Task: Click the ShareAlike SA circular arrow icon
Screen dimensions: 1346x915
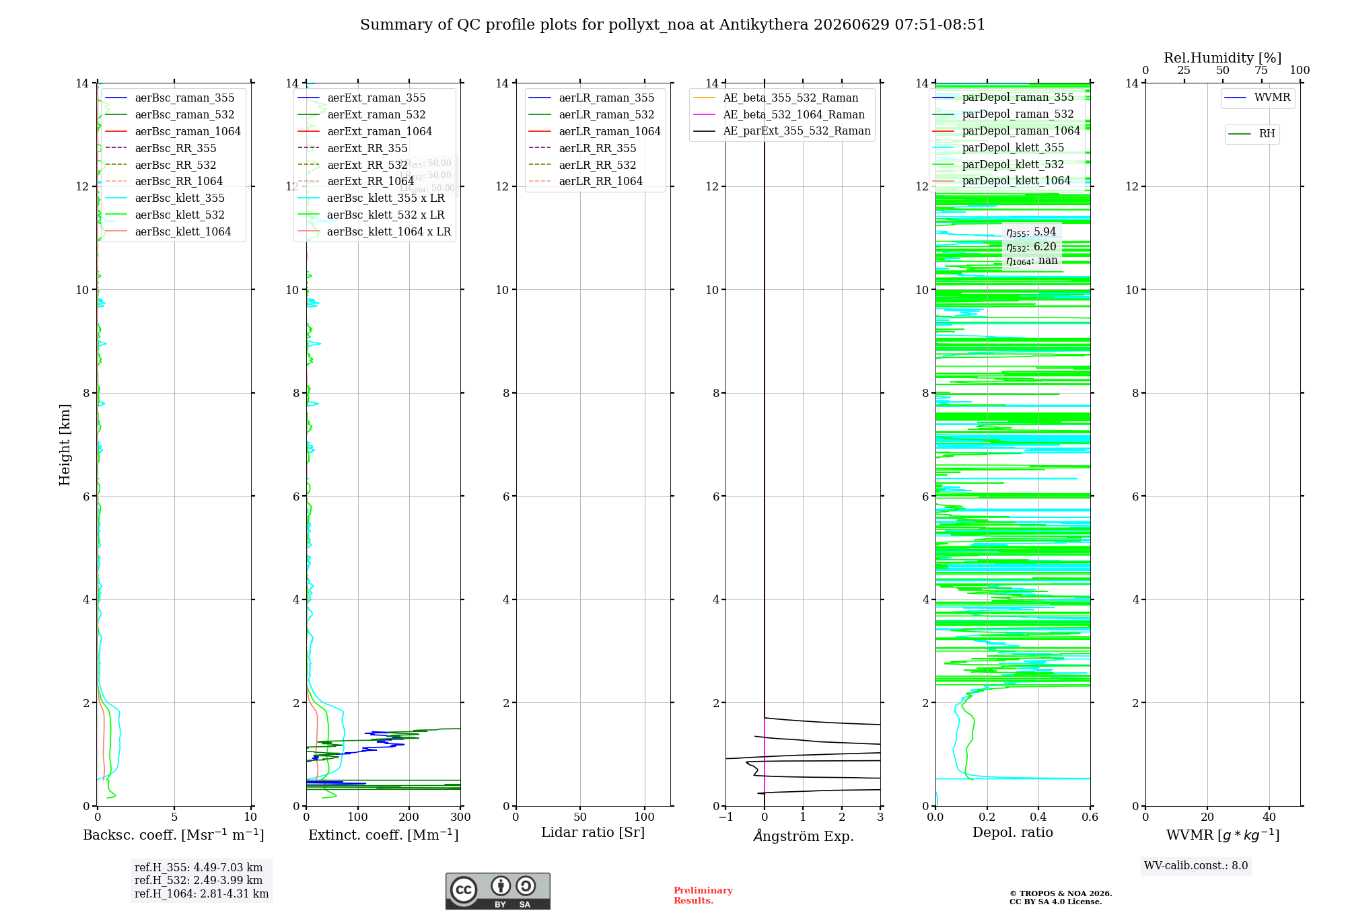Action: (x=526, y=885)
